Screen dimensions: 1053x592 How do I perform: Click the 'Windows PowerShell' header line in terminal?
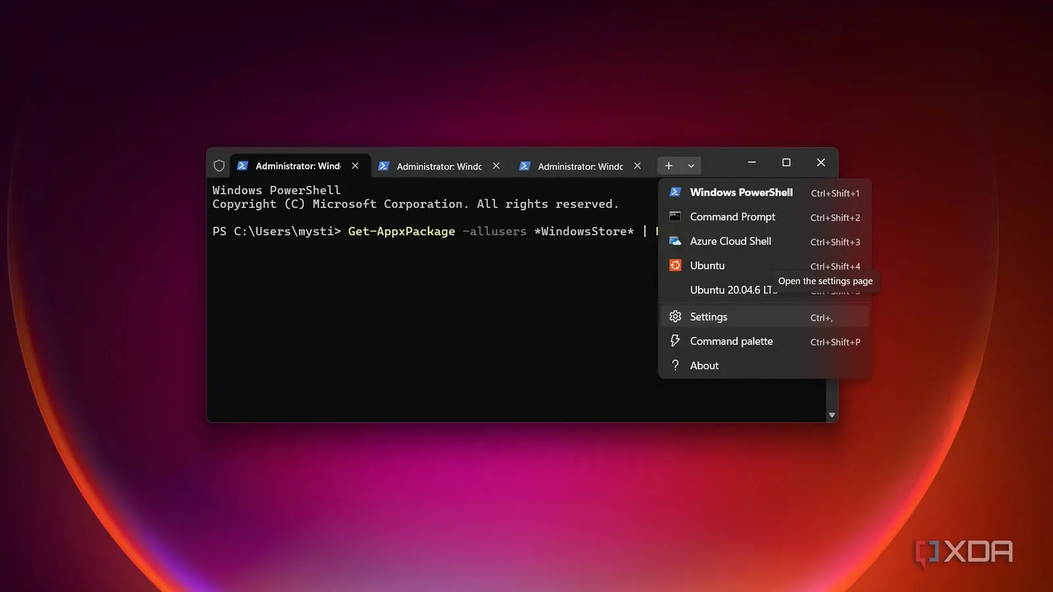click(276, 190)
